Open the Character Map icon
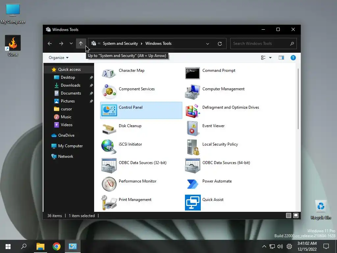 pos(109,73)
